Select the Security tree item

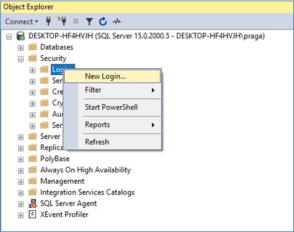click(53, 58)
